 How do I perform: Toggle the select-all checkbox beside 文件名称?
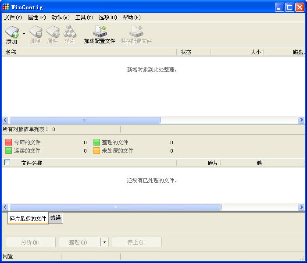click(7, 163)
